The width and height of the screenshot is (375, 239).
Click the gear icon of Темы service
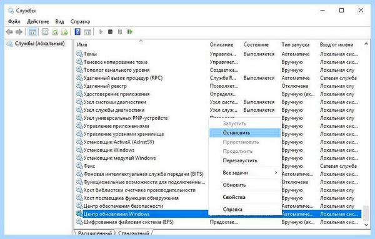pyautogui.click(x=79, y=54)
